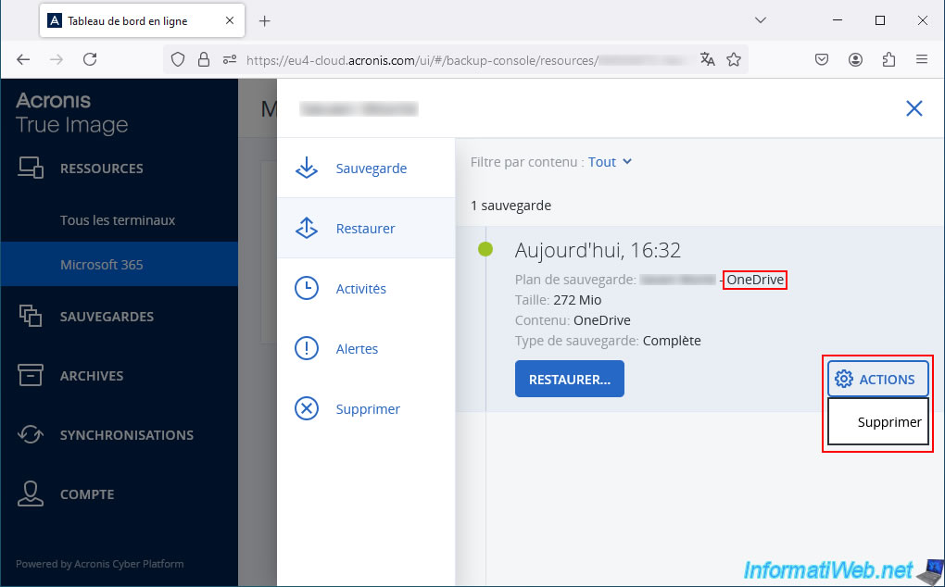Select the Tableau de bord en ligne tab

coord(143,21)
